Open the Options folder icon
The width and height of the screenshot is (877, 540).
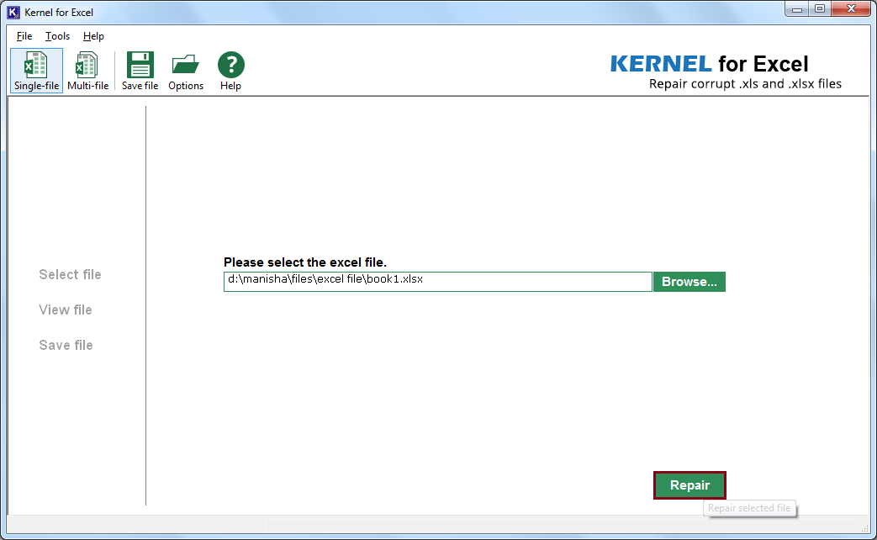pos(186,71)
